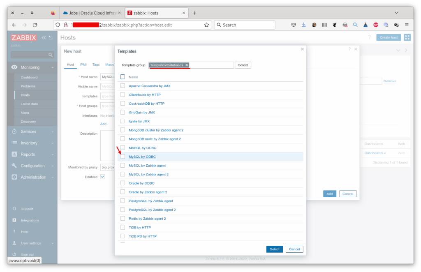Click Select next to Template group field

click(x=243, y=65)
